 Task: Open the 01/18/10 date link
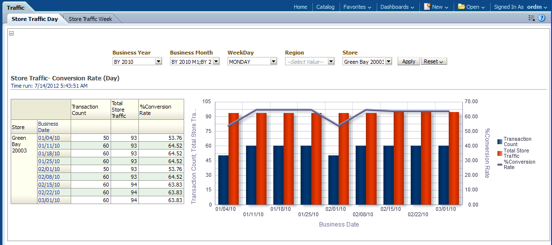click(x=49, y=153)
